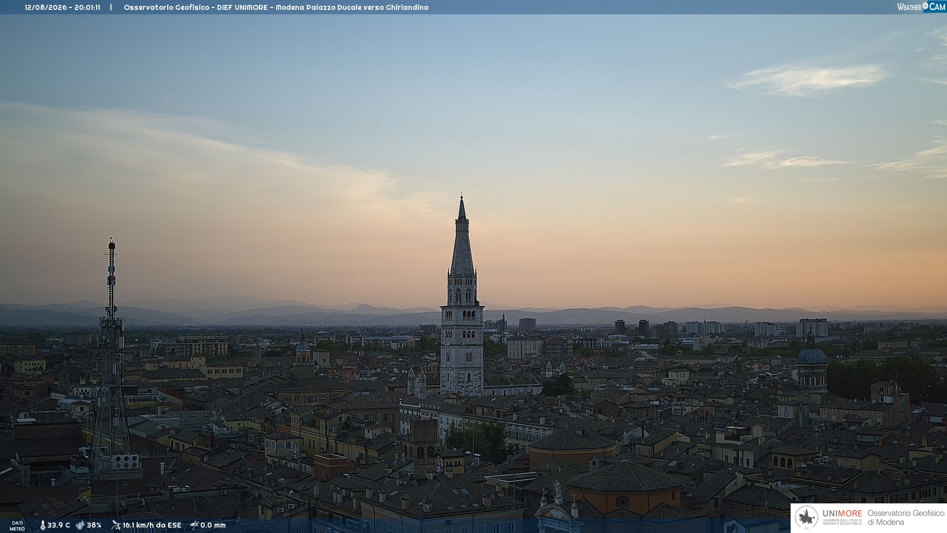Click the Osservatorio Geofisico di Modena text
The image size is (947, 533).
pyautogui.click(x=906, y=518)
